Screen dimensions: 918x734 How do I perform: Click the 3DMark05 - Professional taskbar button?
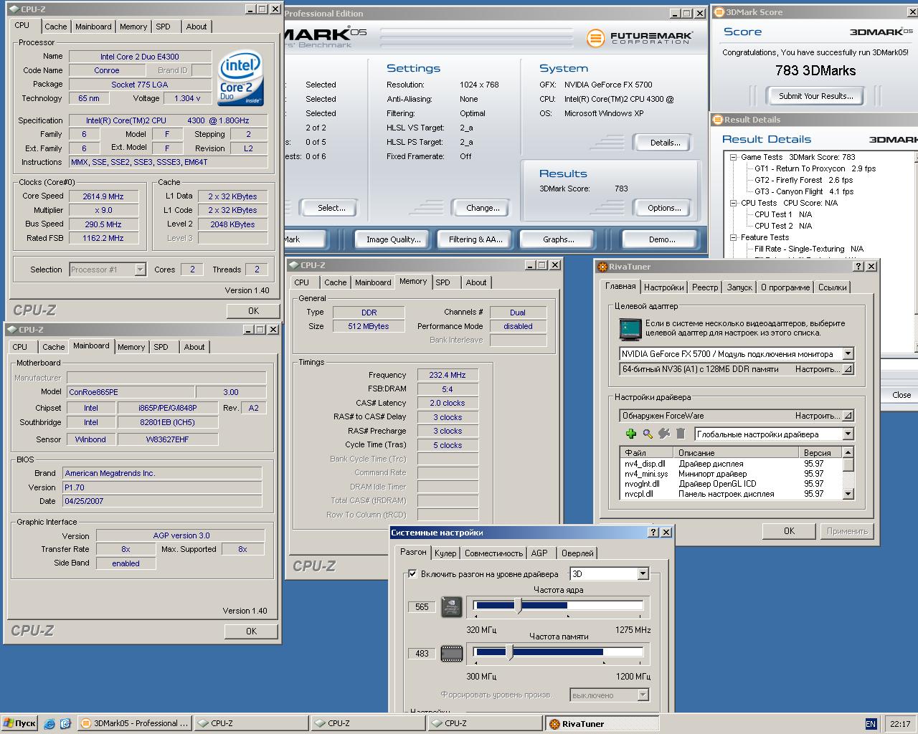(135, 723)
